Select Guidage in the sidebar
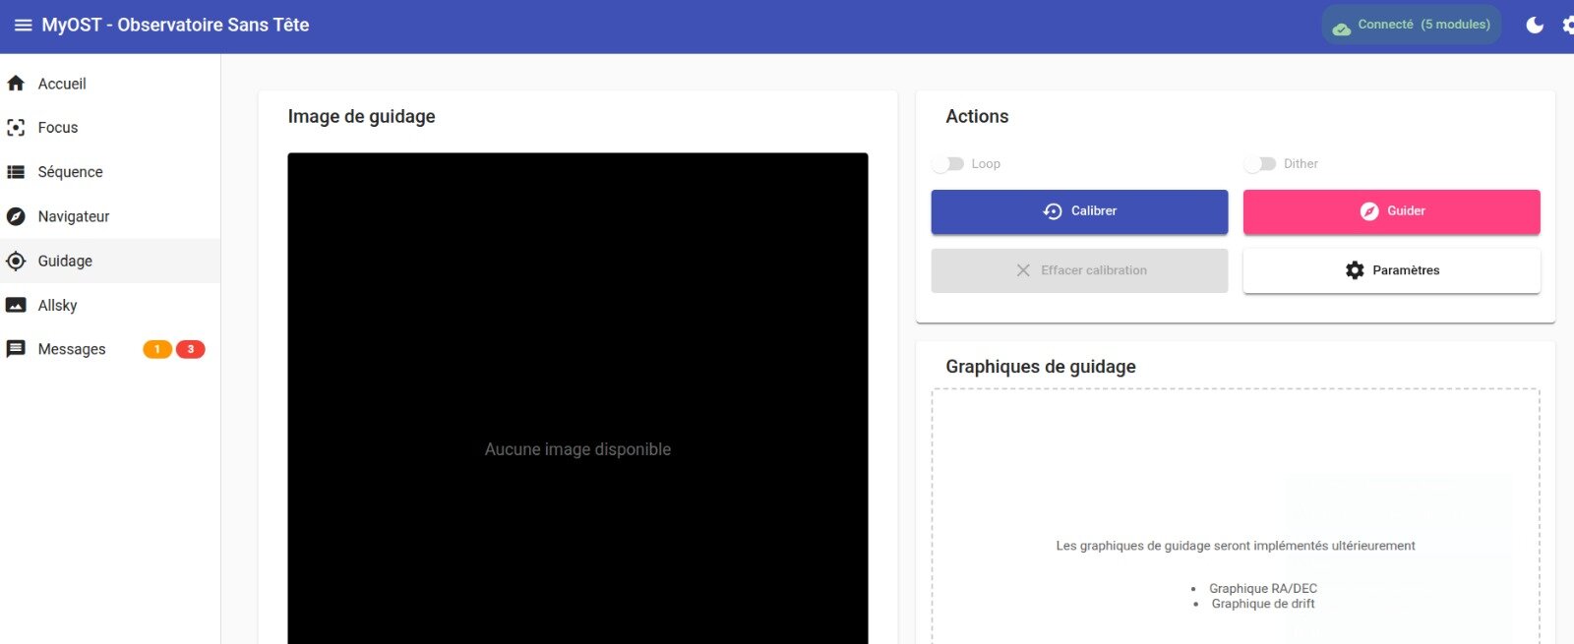The width and height of the screenshot is (1574, 644). pos(110,261)
